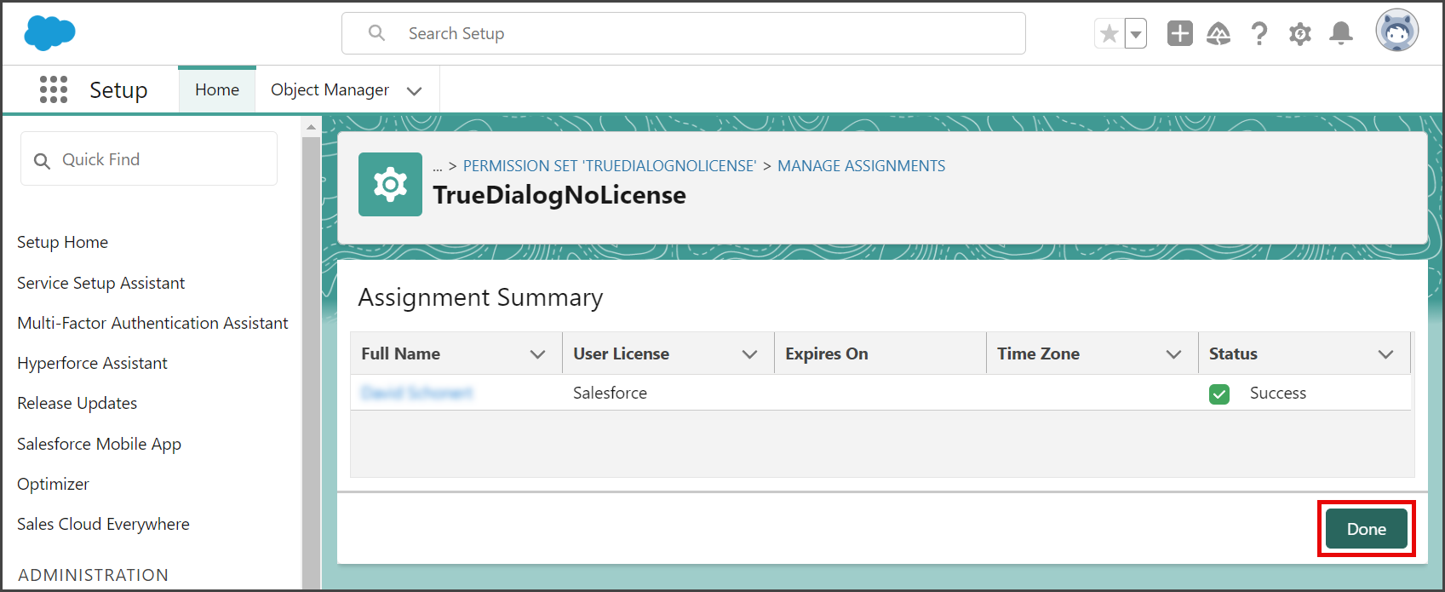Open the Help question mark icon

[x=1259, y=33]
